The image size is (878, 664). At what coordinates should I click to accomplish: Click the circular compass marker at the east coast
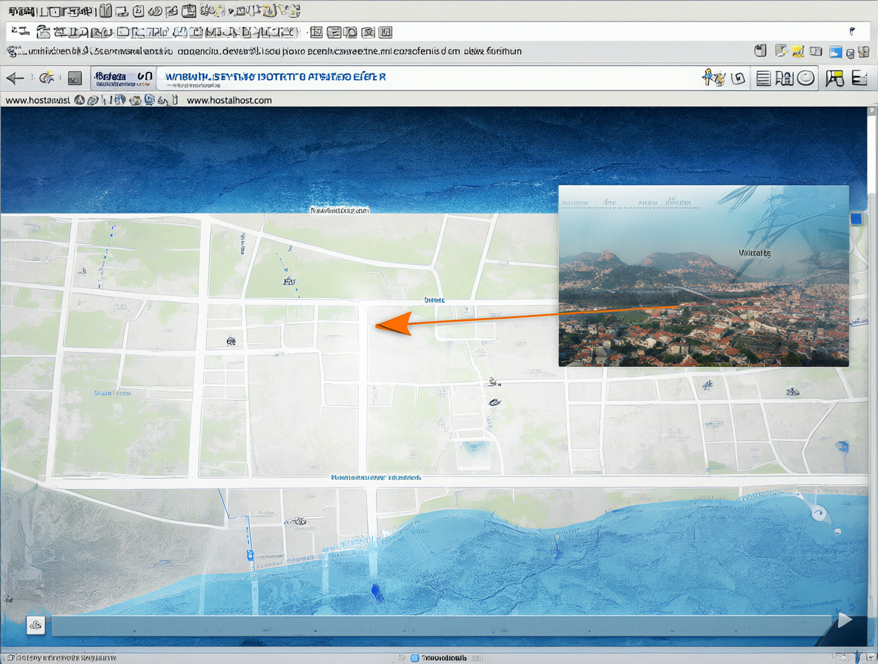point(819,512)
